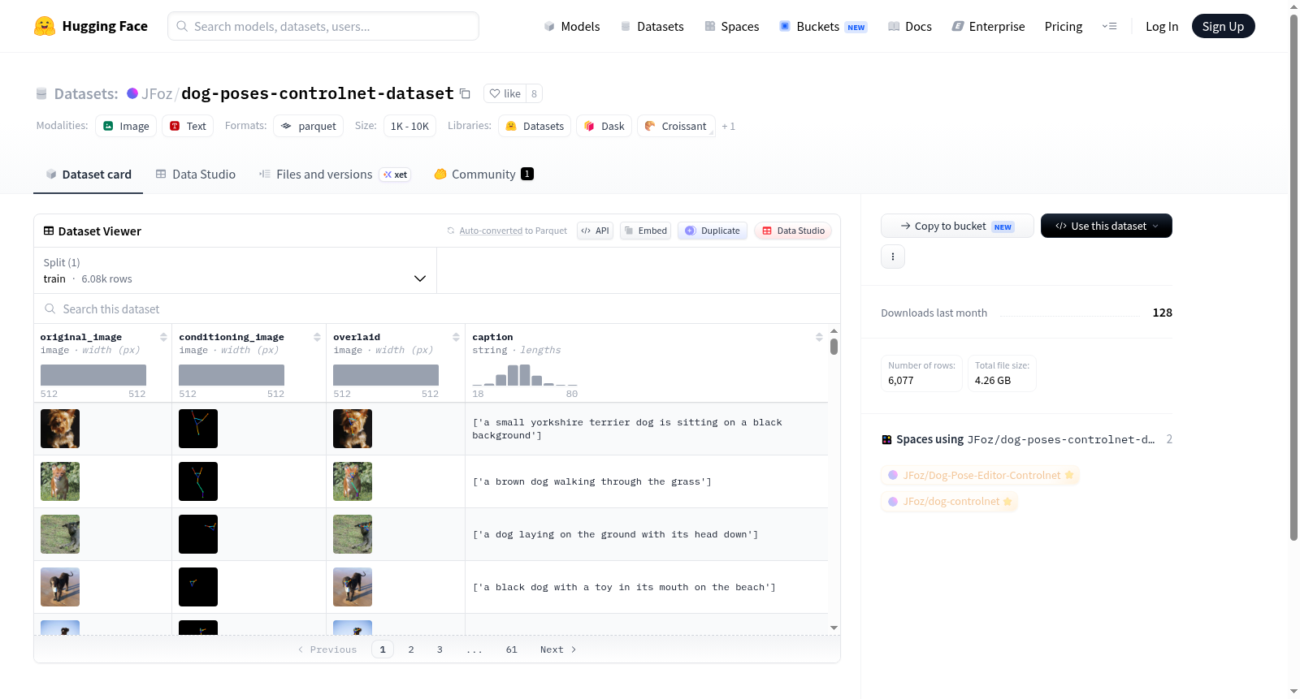Click the like count 8

coord(534,93)
